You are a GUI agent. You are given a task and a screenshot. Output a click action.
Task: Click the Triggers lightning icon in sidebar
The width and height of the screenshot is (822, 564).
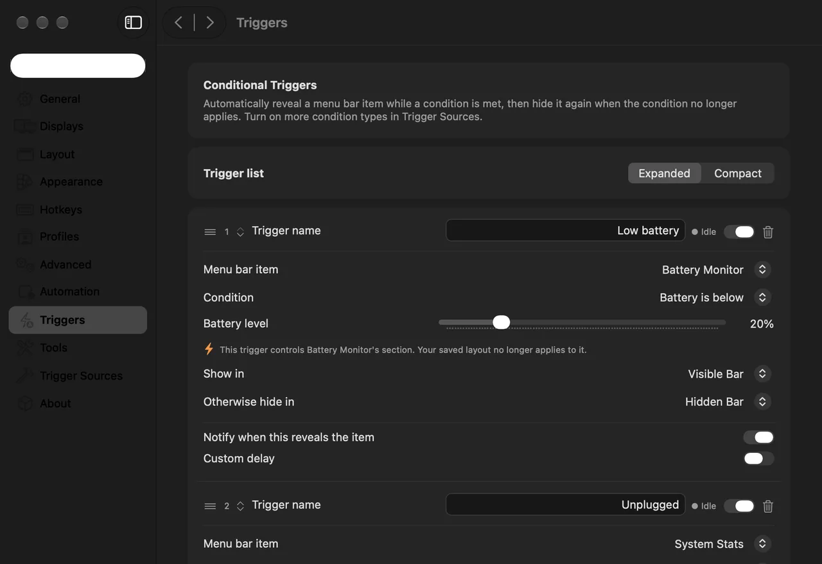[x=26, y=320]
